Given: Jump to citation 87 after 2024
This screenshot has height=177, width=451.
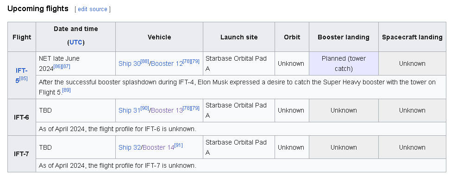Looking at the screenshot, I should pyautogui.click(x=66, y=66).
